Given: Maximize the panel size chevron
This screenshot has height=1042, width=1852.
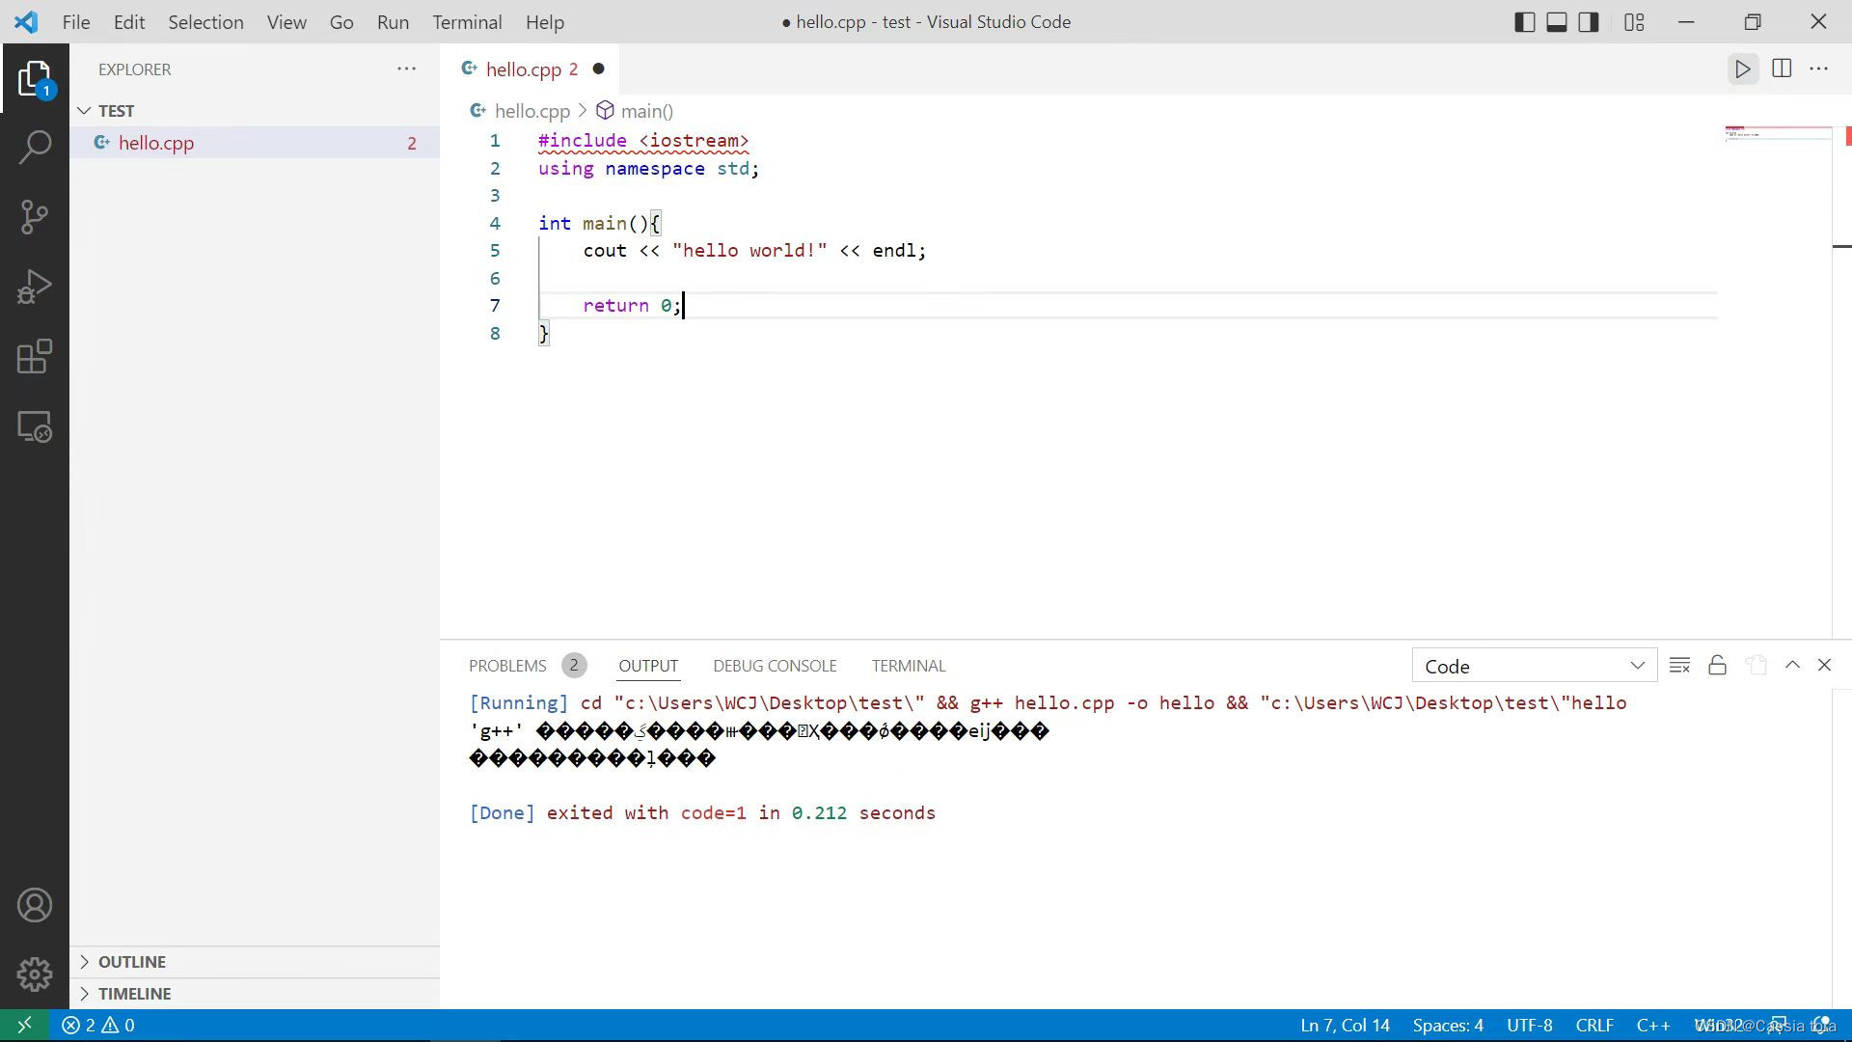Looking at the screenshot, I should point(1792,665).
